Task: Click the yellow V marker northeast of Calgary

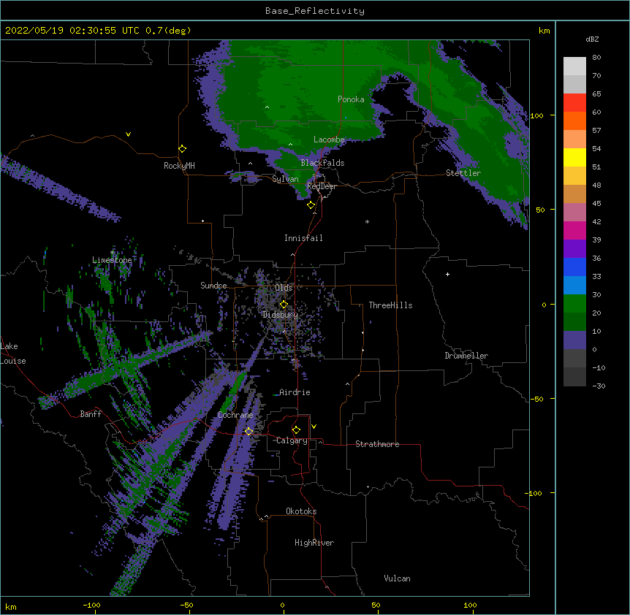Action: [x=314, y=427]
